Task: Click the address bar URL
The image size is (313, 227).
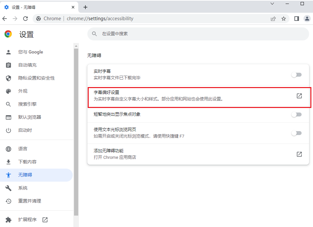Action: click(x=100, y=19)
